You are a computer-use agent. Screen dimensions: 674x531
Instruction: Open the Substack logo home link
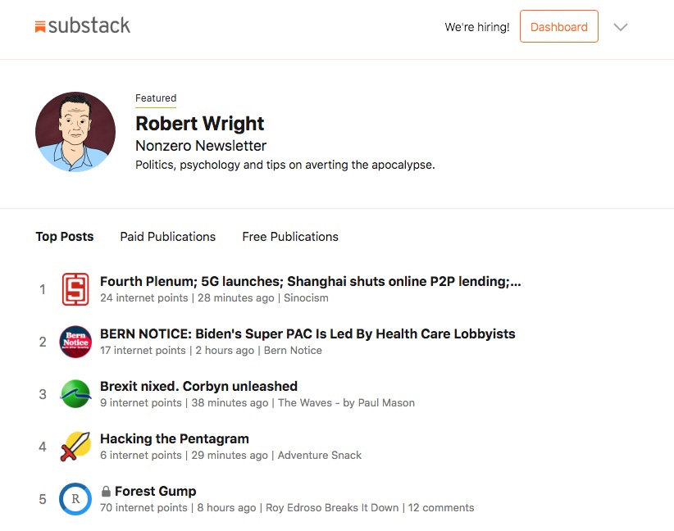(82, 25)
